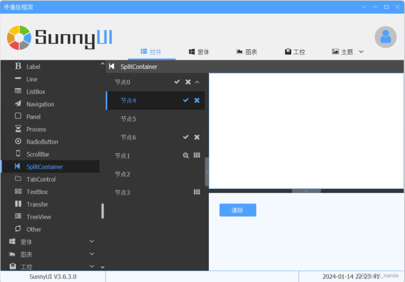The width and height of the screenshot is (405, 282).
Task: Click the RadioButton icon in sidebar
Action: (x=18, y=141)
